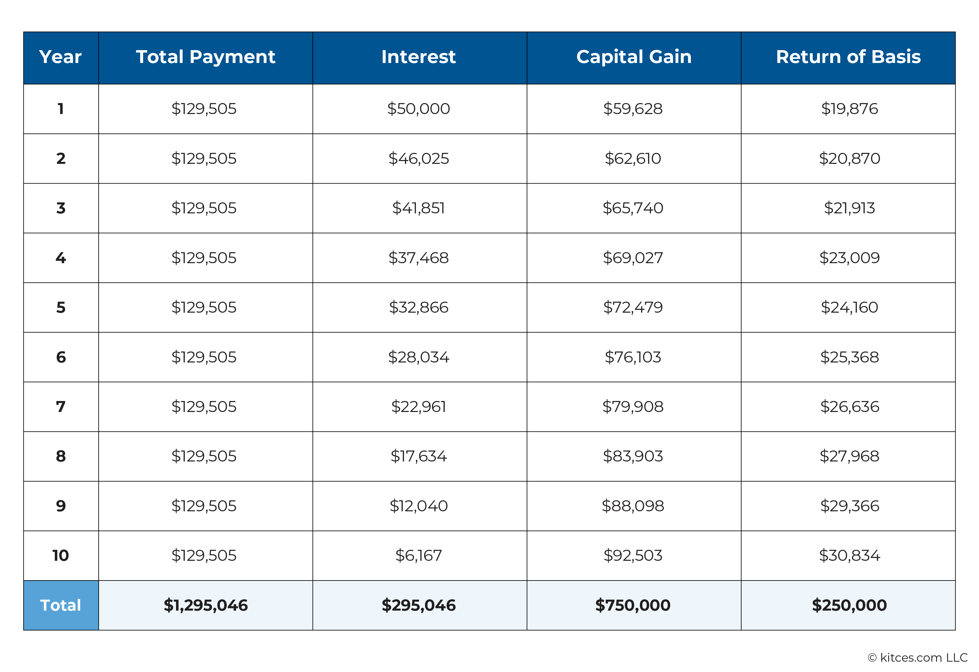Click the Capital Gain column header
979x672 pixels.
634,57
